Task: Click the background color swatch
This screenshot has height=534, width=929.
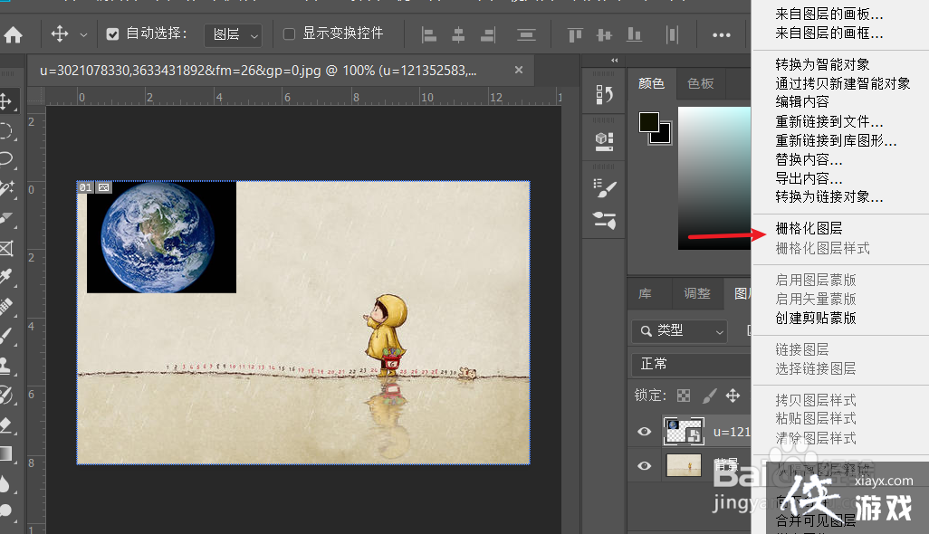Action: pyautogui.click(x=664, y=136)
